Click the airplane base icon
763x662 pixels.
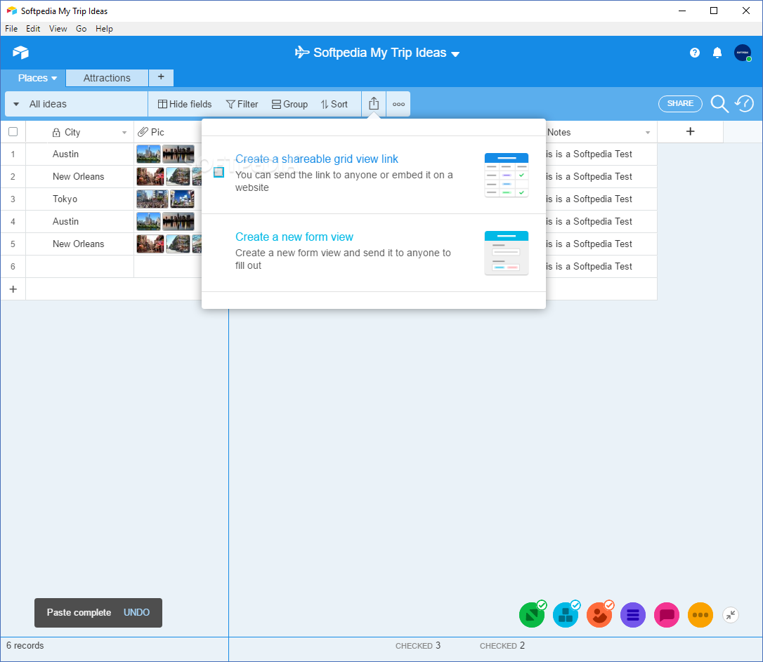point(301,52)
